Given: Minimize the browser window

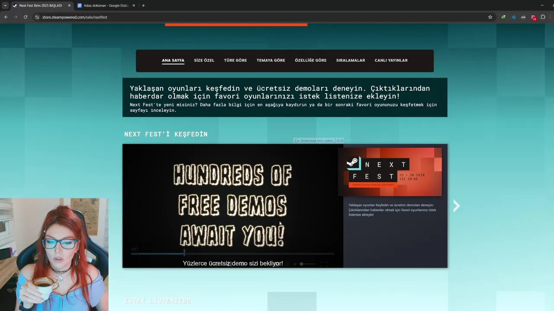Looking at the screenshot, I should 542,5.
